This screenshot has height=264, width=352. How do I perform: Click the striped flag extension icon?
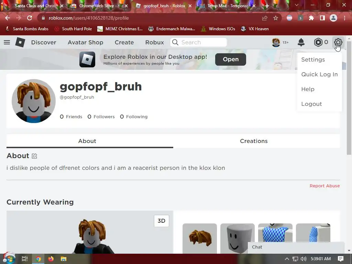tap(289, 18)
